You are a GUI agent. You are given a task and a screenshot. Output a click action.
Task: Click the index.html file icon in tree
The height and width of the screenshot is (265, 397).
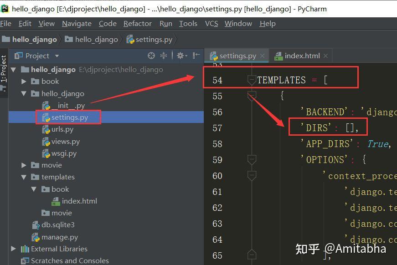click(x=56, y=202)
